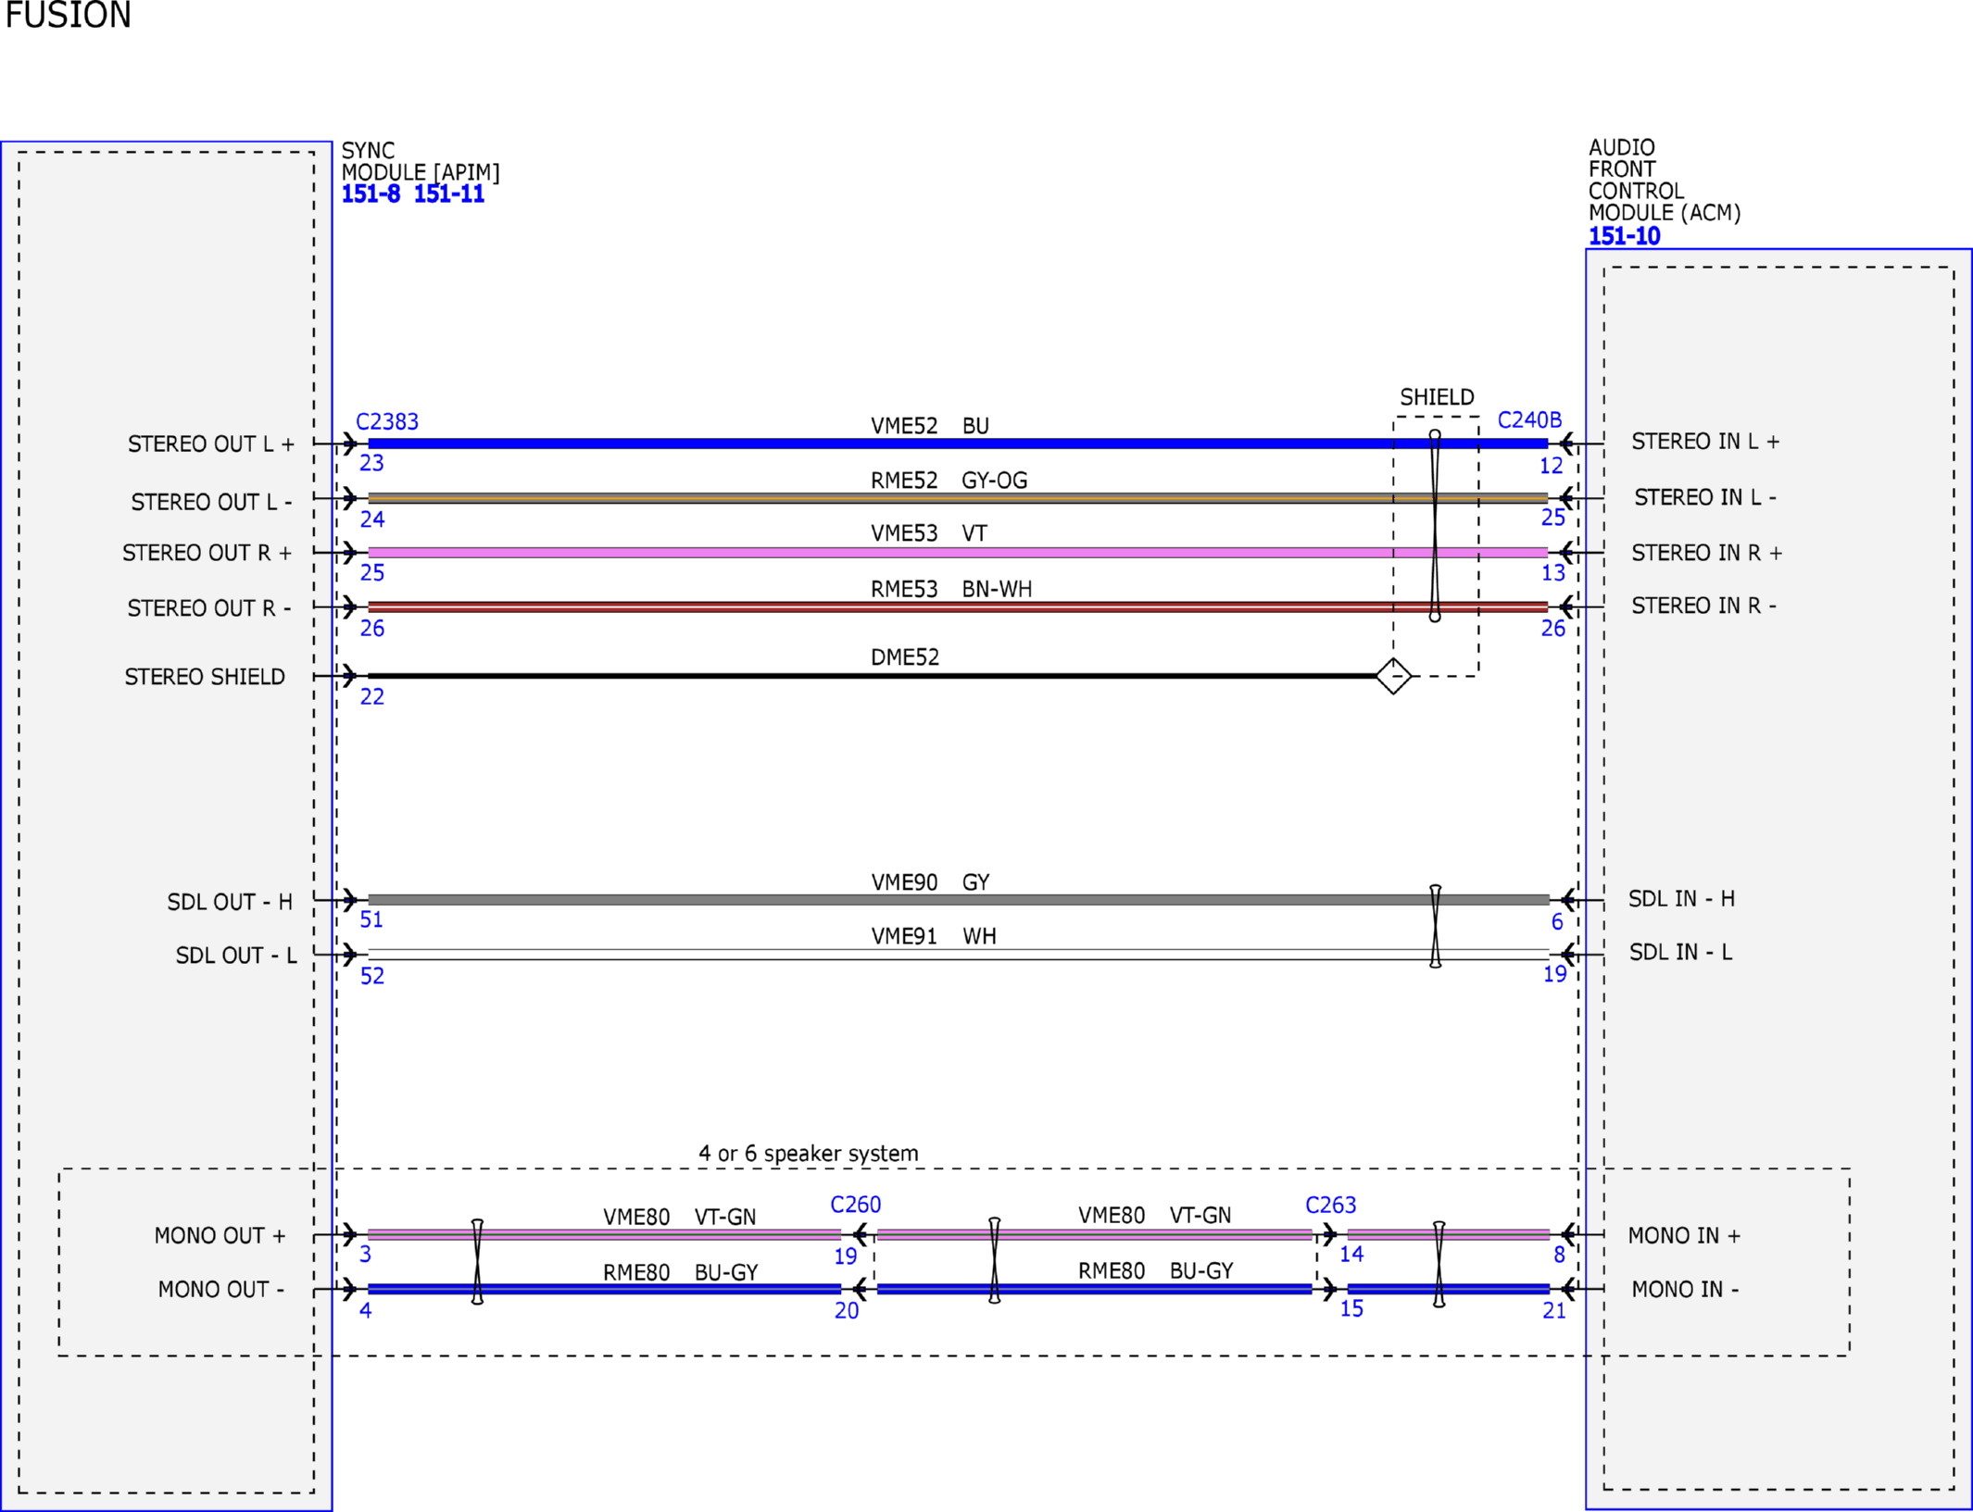Image resolution: width=1973 pixels, height=1512 pixels.
Task: Click pin 22 at STEREO SHIELD
Action: pyautogui.click(x=372, y=696)
